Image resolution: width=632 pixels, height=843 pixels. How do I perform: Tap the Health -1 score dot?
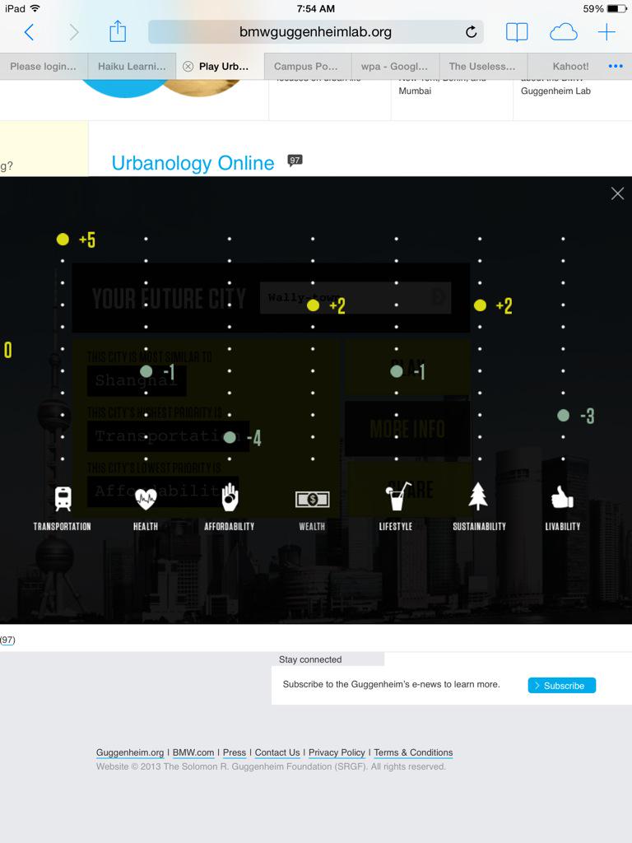tap(146, 371)
